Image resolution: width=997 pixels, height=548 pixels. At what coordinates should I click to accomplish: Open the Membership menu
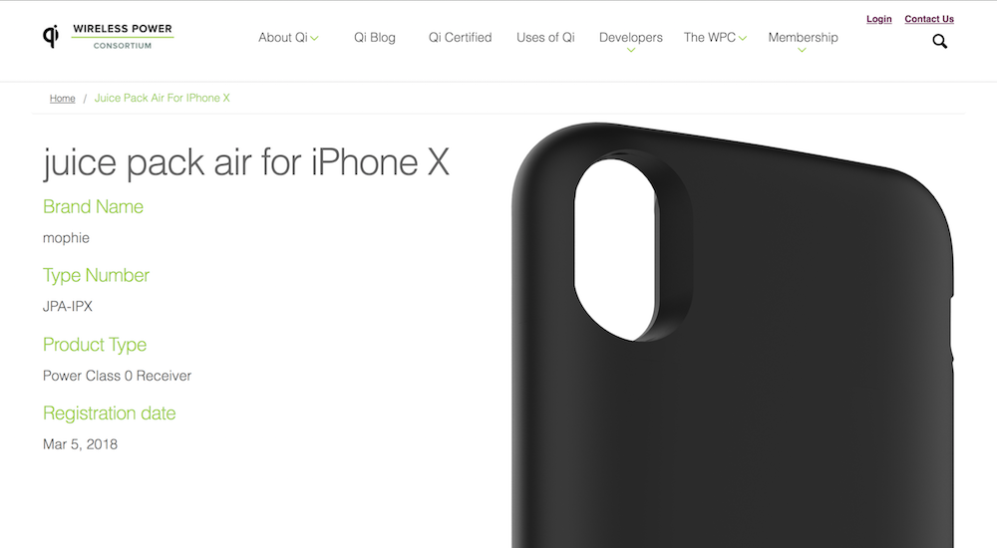(803, 38)
